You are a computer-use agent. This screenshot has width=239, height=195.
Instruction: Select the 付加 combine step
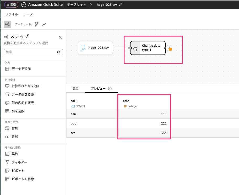coord(15,128)
